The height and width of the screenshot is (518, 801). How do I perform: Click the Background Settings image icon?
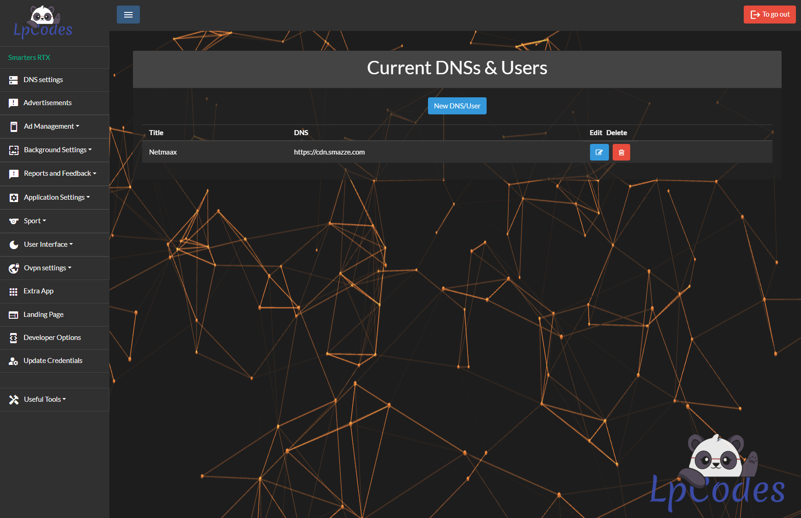click(14, 150)
